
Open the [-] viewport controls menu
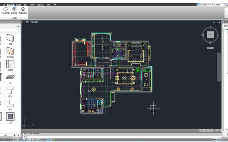click(23, 22)
